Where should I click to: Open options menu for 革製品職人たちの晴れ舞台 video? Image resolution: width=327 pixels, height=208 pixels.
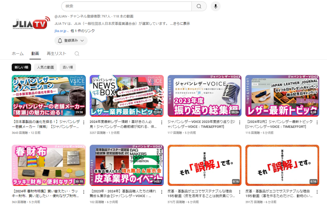pos(162,191)
